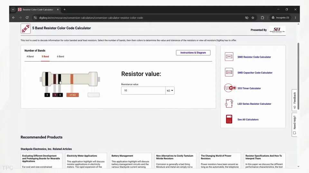Open LED Series Resistor Calculator link
Image resolution: width=309 pixels, height=173 pixels.
pos(254,104)
